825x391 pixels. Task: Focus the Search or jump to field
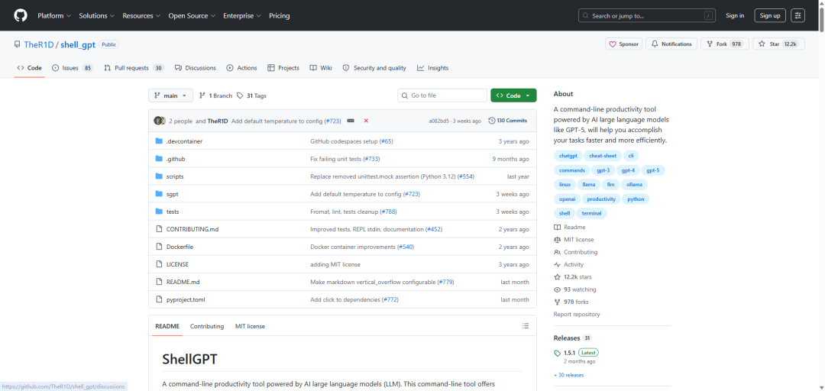click(x=647, y=15)
